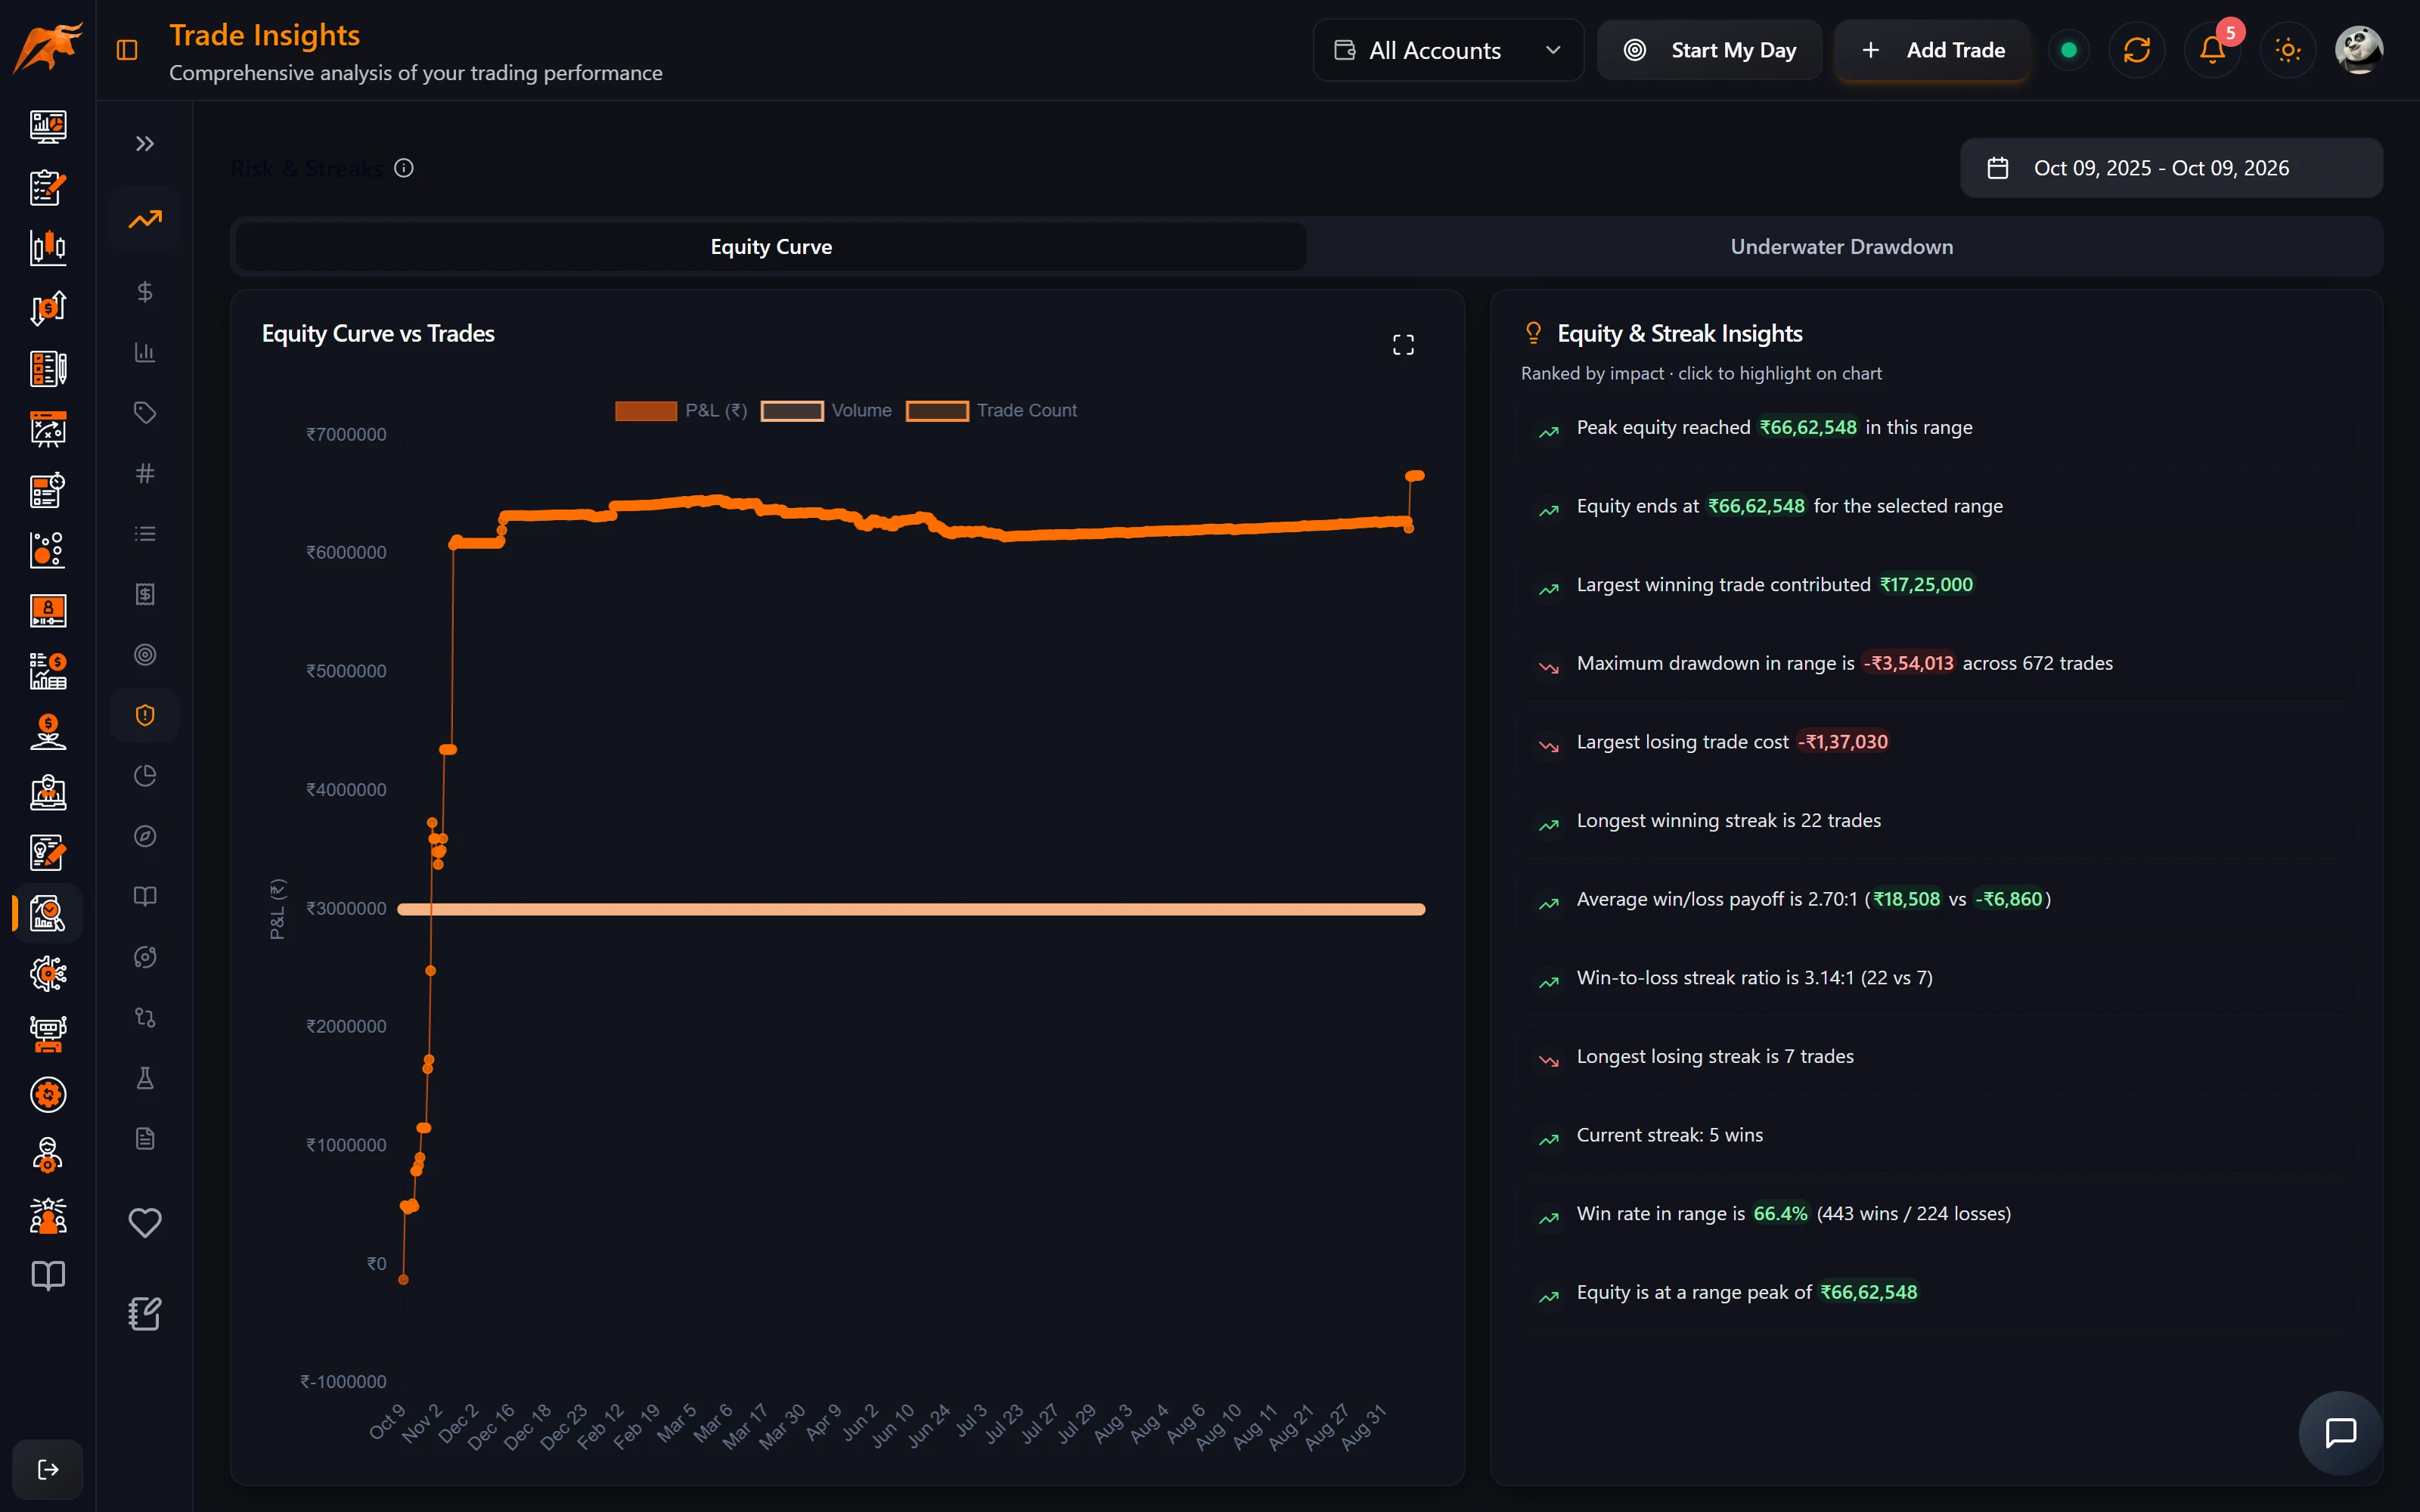Toggle the left sidebar panel icon
2420x1512 pixels.
pyautogui.click(x=127, y=50)
